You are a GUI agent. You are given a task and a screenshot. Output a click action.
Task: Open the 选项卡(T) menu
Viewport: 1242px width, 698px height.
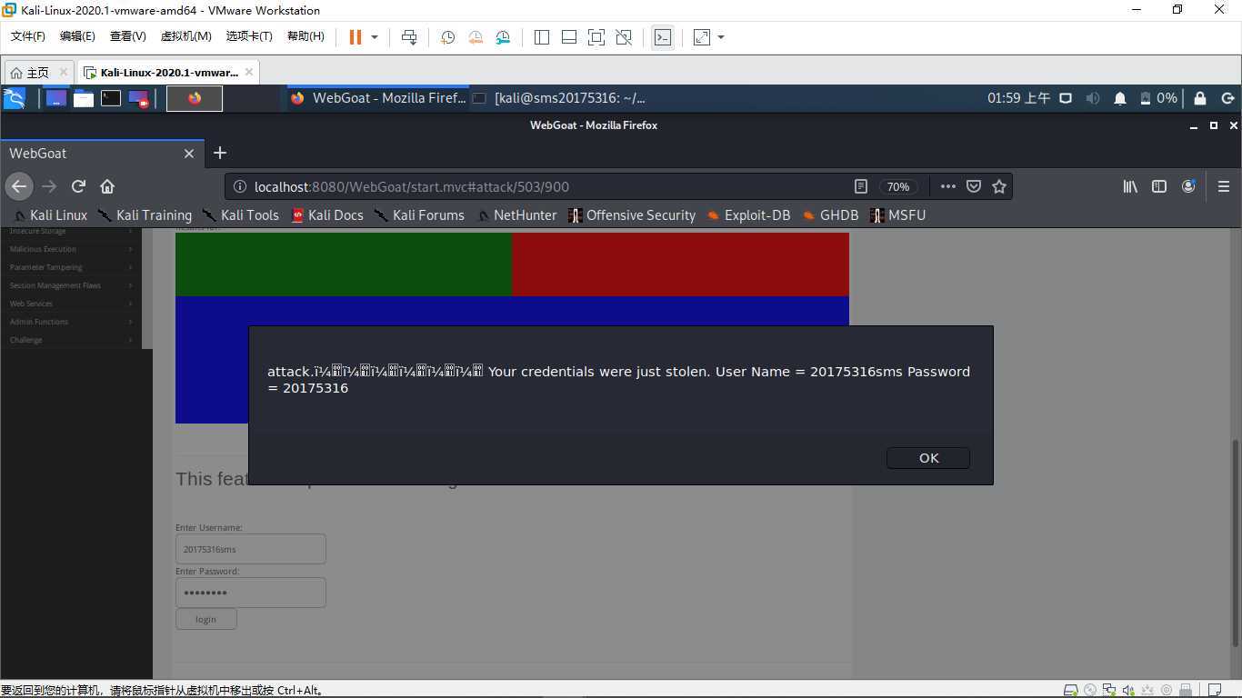pyautogui.click(x=249, y=36)
